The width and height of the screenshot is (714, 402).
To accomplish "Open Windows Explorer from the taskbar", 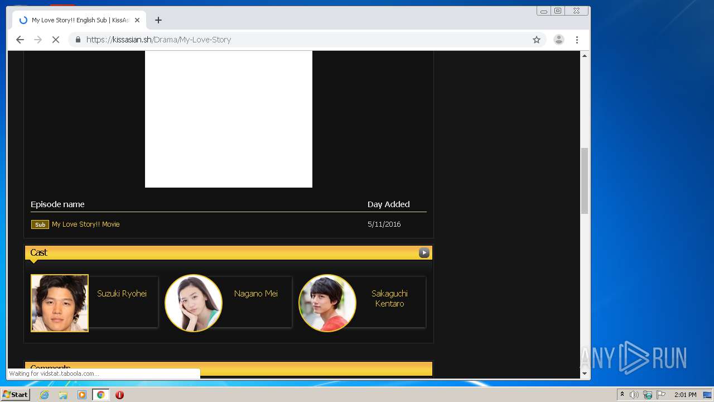I will 63,395.
